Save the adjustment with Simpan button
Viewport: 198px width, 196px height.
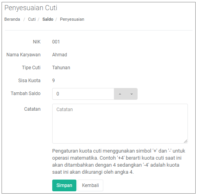coord(64,185)
